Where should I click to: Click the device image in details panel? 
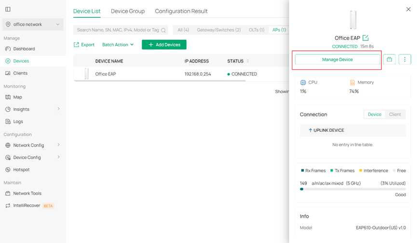(x=353, y=20)
